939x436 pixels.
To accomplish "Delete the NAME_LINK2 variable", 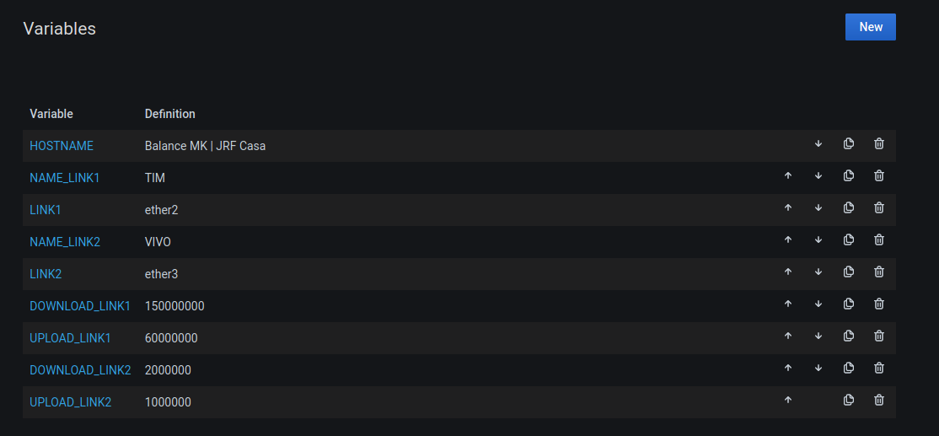I will [x=879, y=240].
